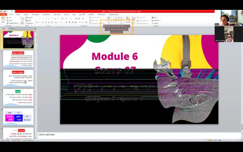
Task: Open Text Direction dropdown
Action: [96, 18]
